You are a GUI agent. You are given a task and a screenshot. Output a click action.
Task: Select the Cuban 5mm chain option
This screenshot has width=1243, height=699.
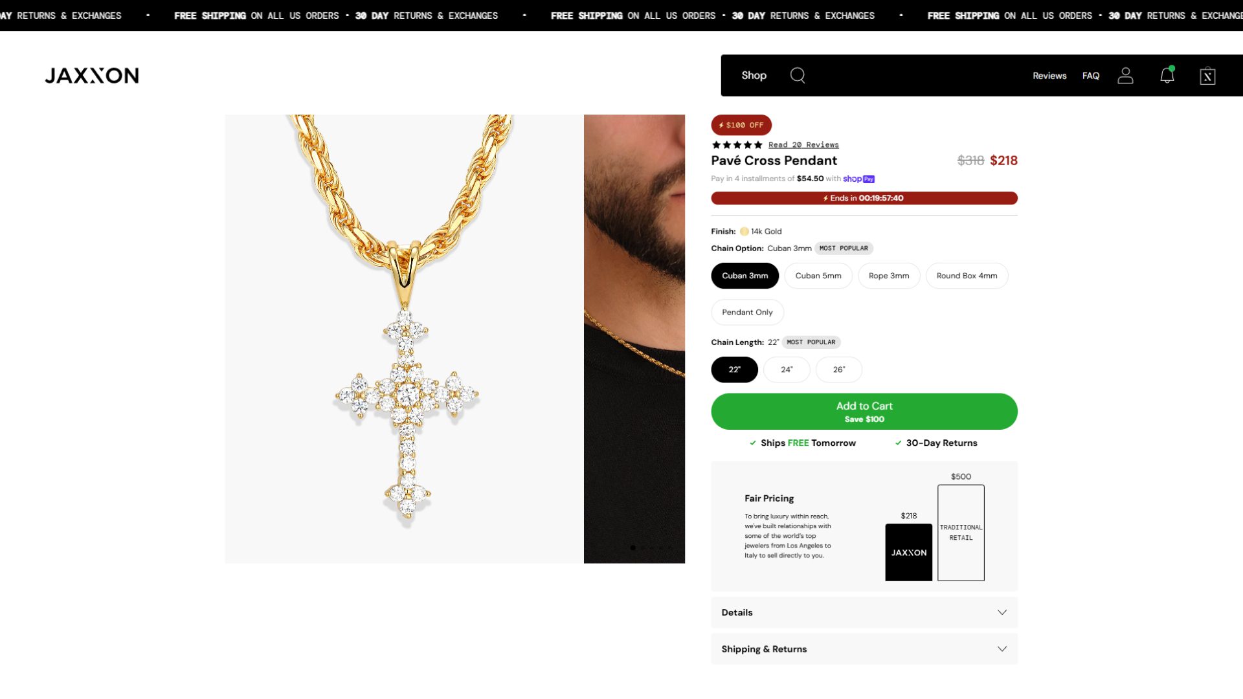pos(818,276)
